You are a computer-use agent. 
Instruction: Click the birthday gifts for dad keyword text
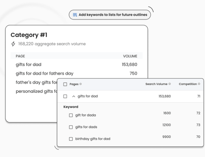tap(93, 139)
